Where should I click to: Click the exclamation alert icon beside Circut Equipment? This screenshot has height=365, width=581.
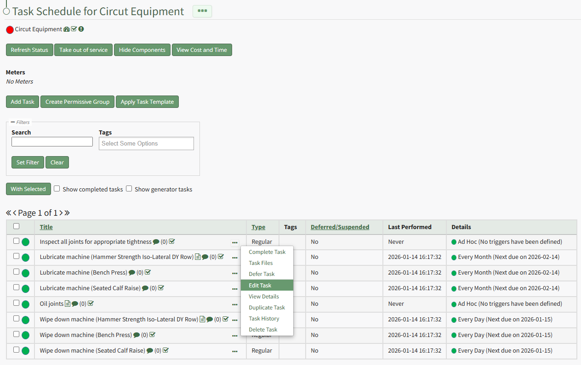click(81, 29)
